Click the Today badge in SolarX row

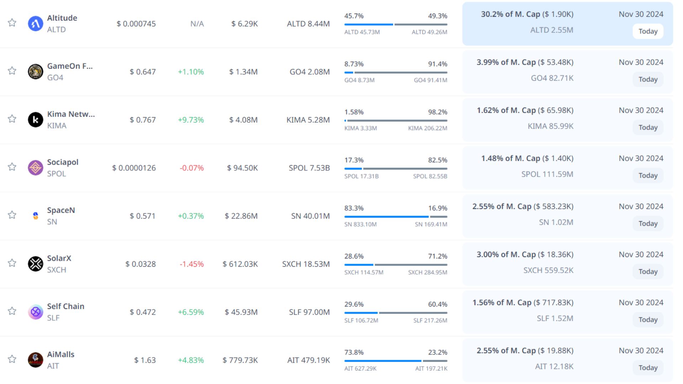tap(648, 272)
